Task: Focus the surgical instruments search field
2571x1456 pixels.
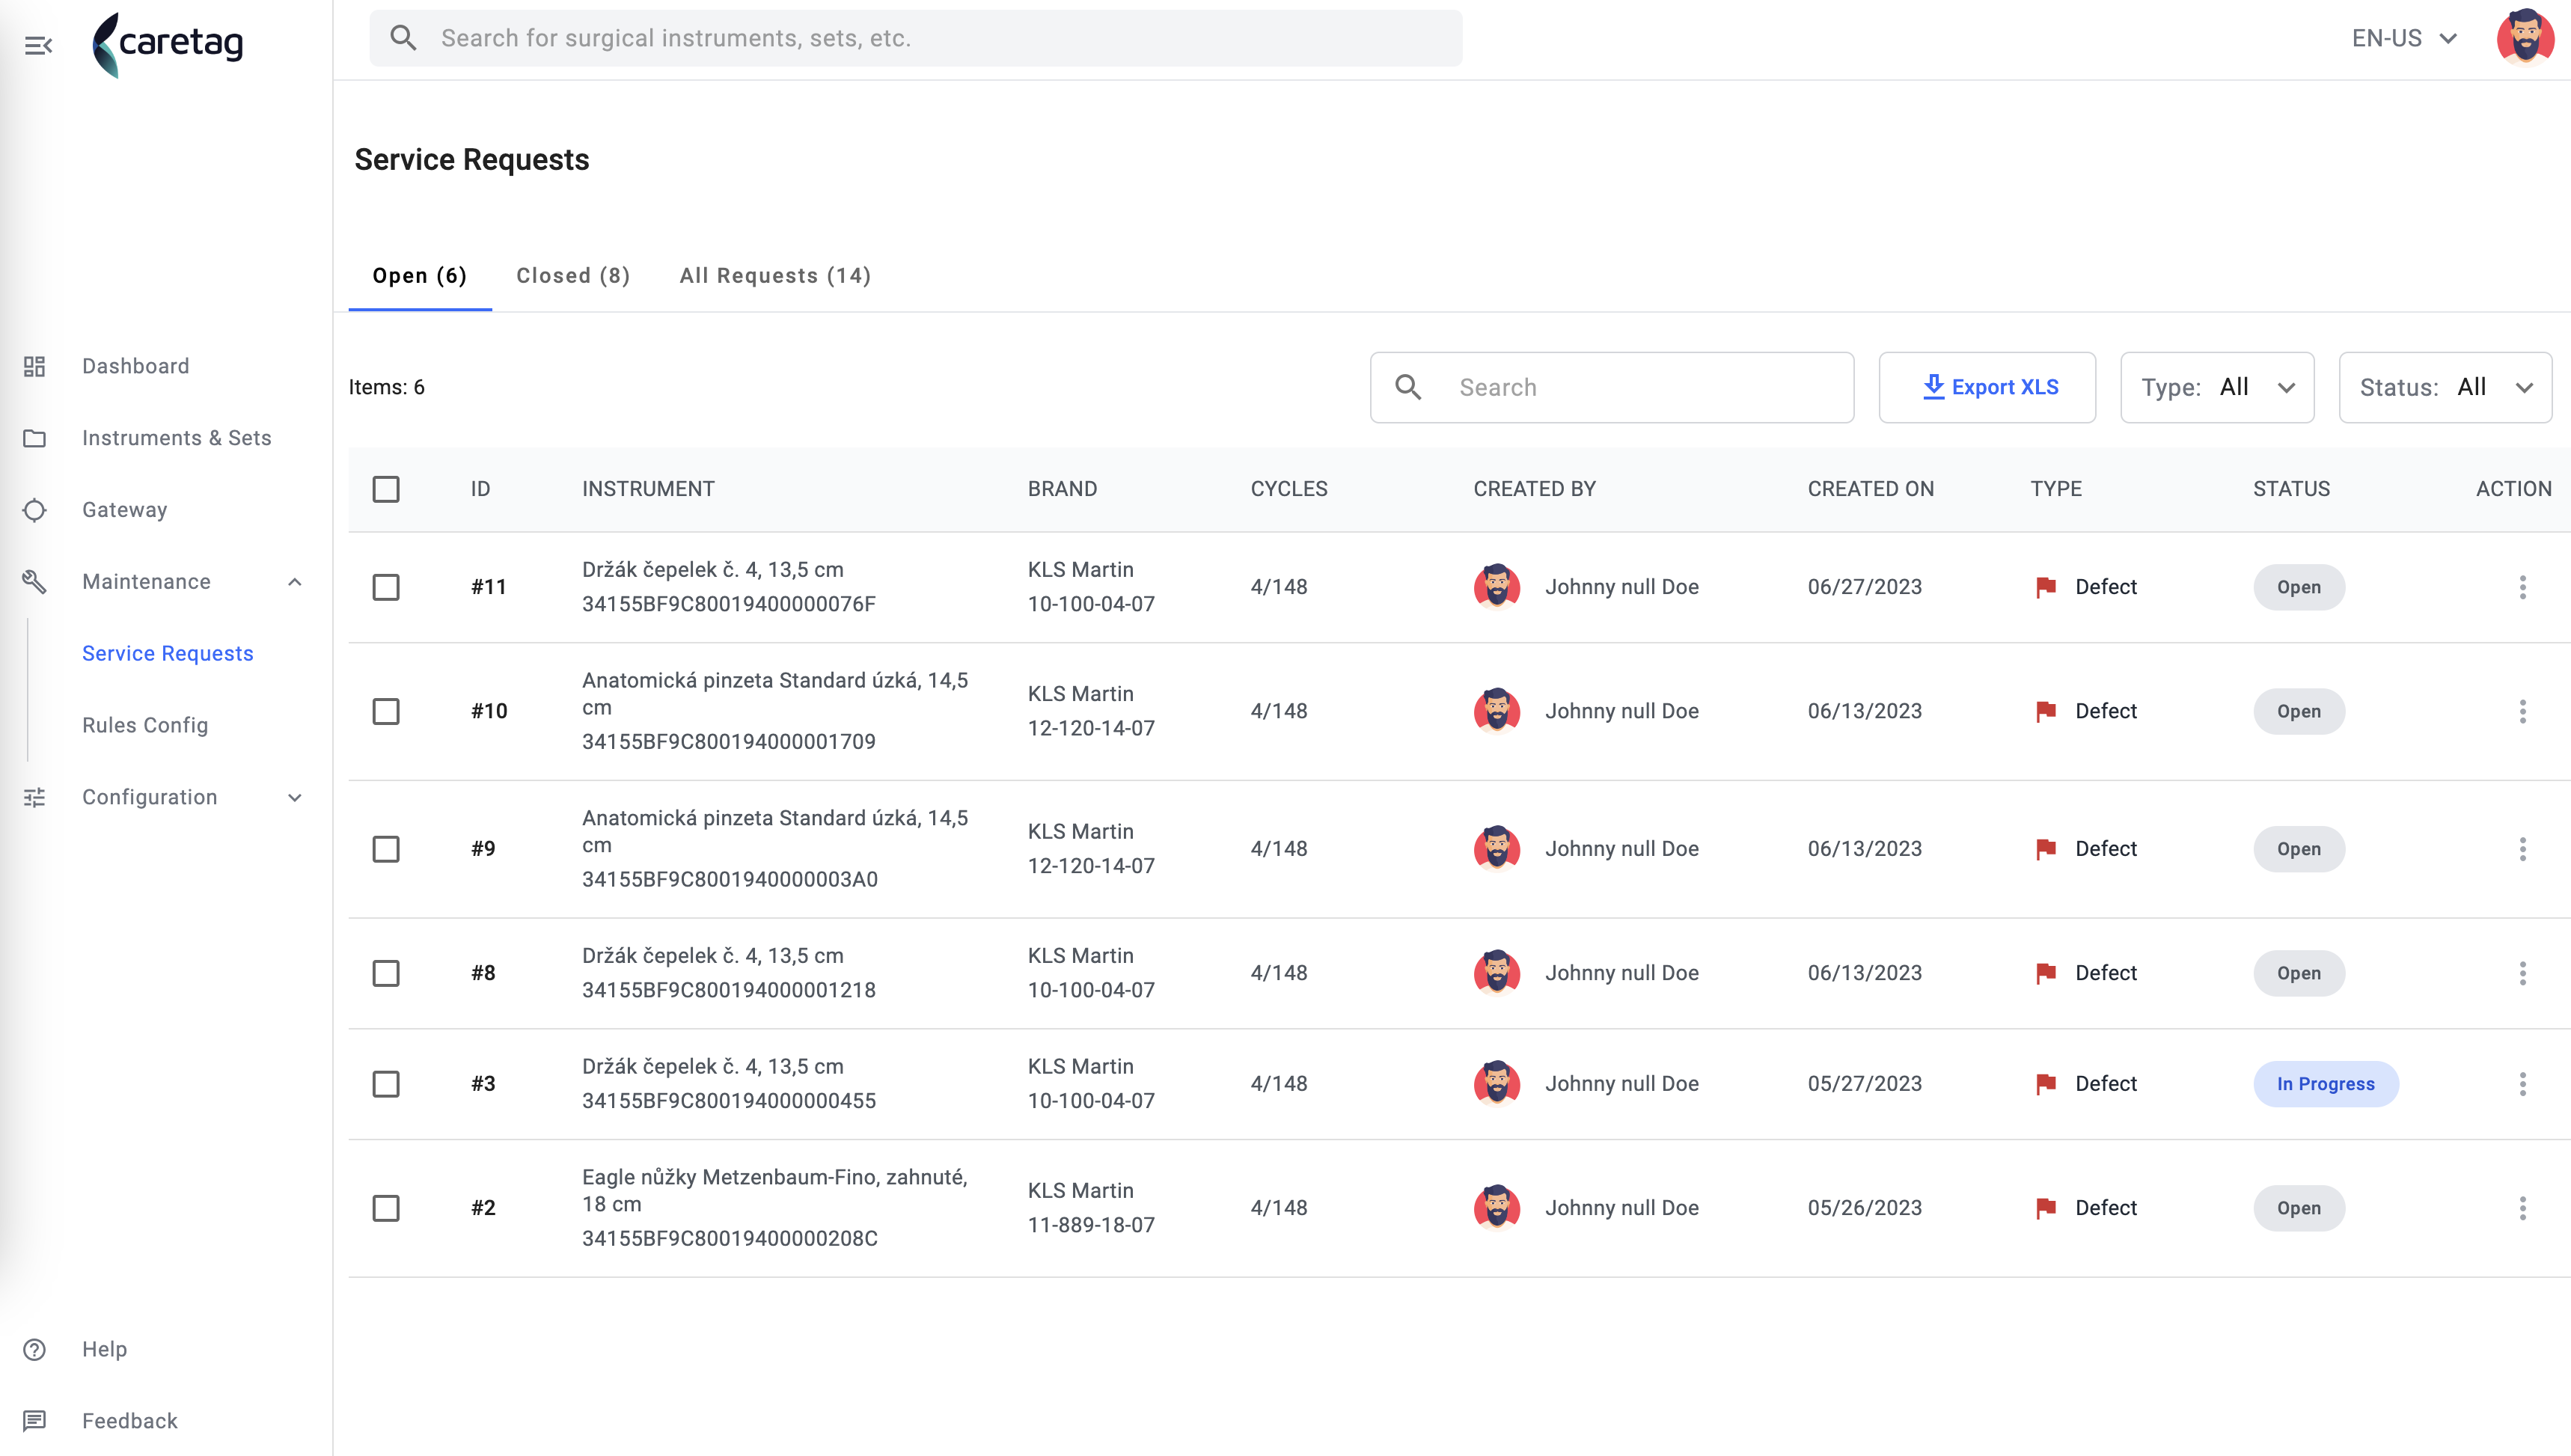Action: click(x=916, y=38)
